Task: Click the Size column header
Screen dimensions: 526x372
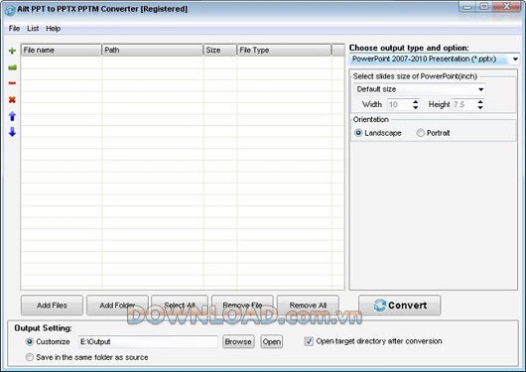Action: coord(220,50)
